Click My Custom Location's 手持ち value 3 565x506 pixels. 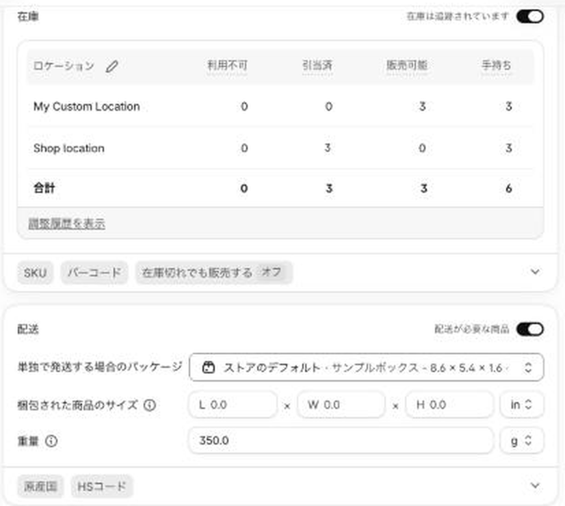[x=508, y=107]
